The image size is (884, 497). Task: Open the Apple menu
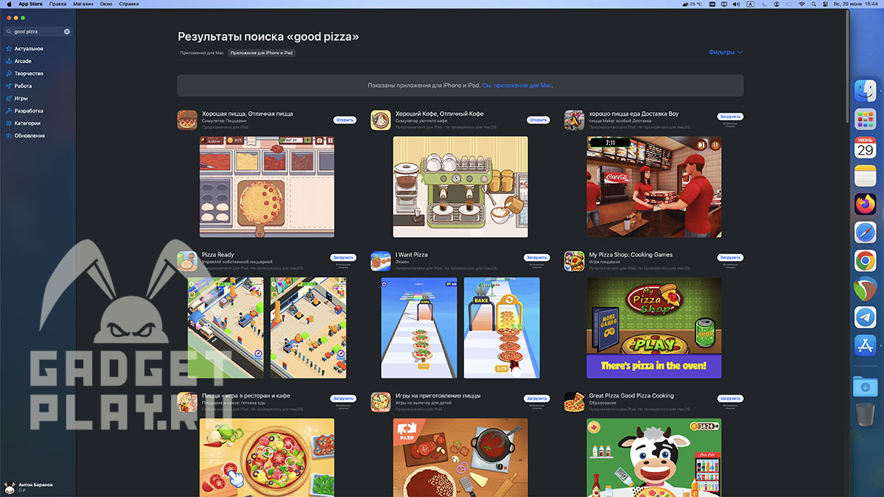[9, 4]
